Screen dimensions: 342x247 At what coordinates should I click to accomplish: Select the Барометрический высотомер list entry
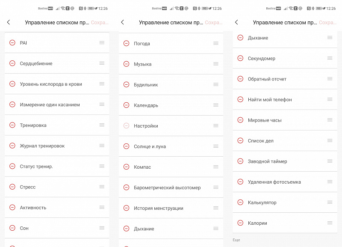[167, 187]
